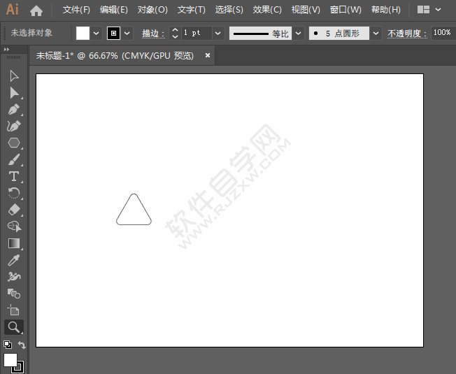
Task: Select the Selection tool arrow
Action: coord(14,75)
